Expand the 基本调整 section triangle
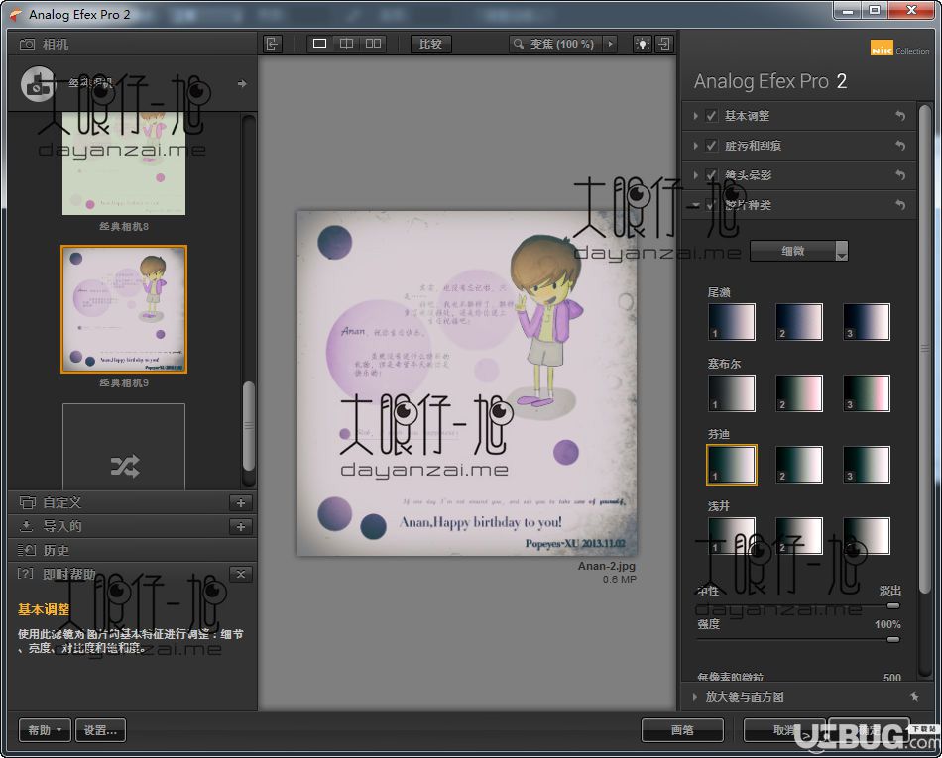 (695, 116)
